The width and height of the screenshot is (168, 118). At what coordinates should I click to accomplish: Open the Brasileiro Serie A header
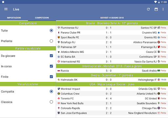click(112, 23)
